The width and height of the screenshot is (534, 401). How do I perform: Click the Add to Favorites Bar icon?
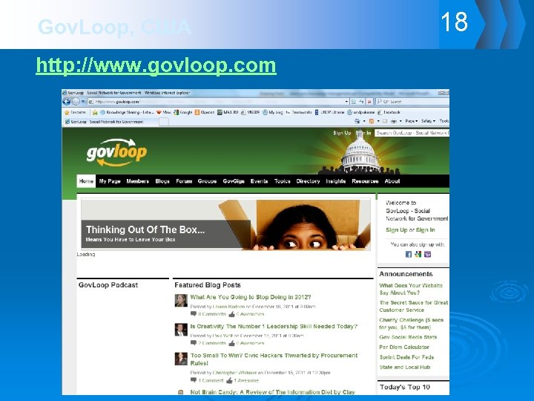tap(95, 112)
